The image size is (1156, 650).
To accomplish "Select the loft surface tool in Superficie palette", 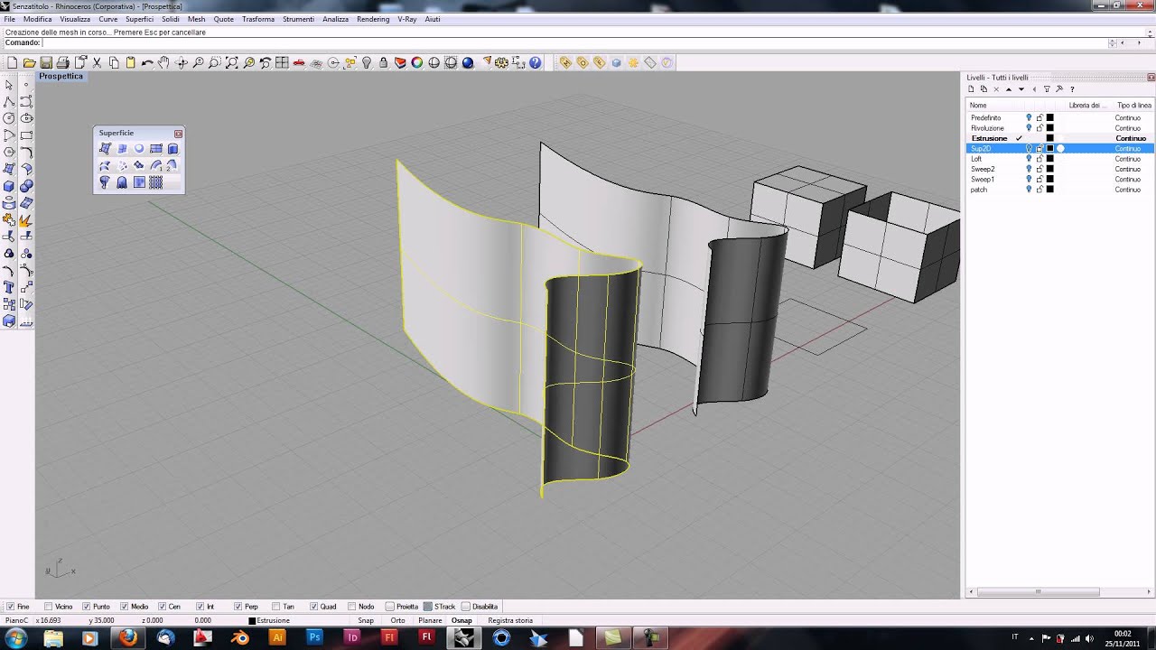I will 105,166.
